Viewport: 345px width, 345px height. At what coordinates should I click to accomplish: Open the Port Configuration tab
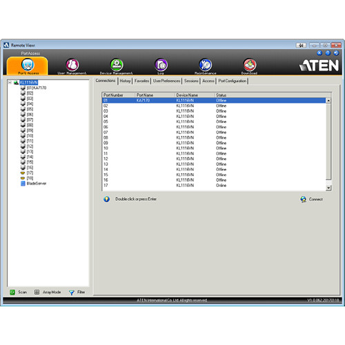tap(233, 81)
